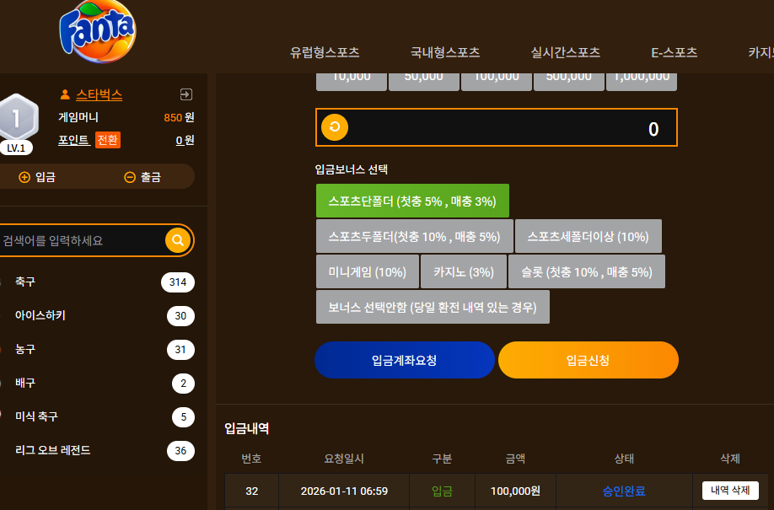
Task: Click the 입금계좌요청 button
Action: [x=404, y=361]
